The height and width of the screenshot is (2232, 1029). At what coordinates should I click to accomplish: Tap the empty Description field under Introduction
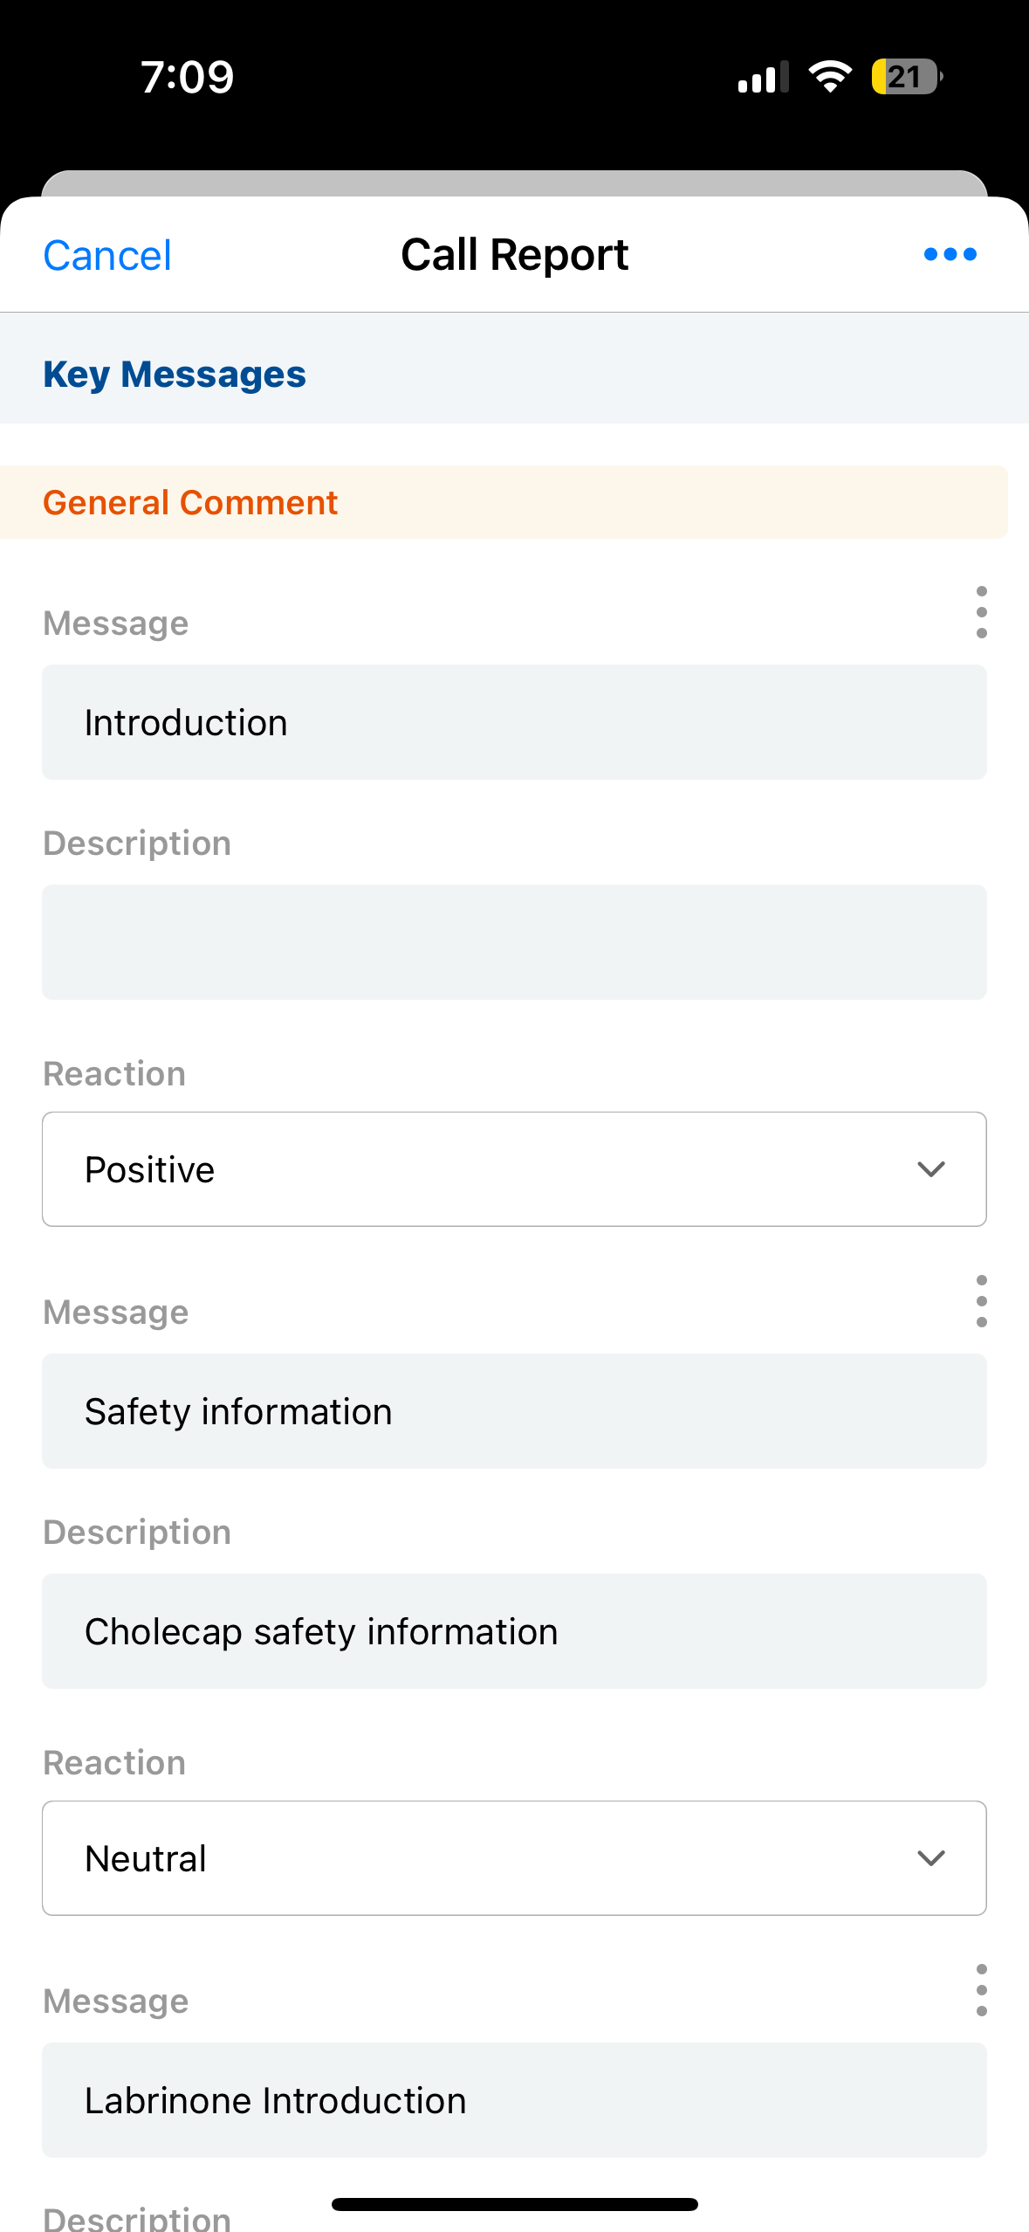[514, 942]
